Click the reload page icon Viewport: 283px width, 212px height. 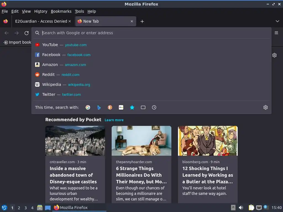pyautogui.click(x=27, y=33)
